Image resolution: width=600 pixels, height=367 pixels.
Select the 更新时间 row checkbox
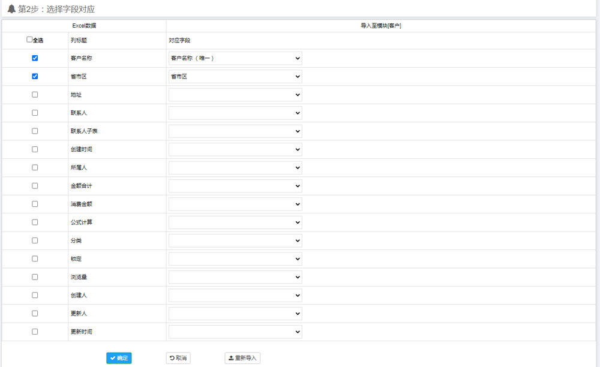(x=35, y=332)
